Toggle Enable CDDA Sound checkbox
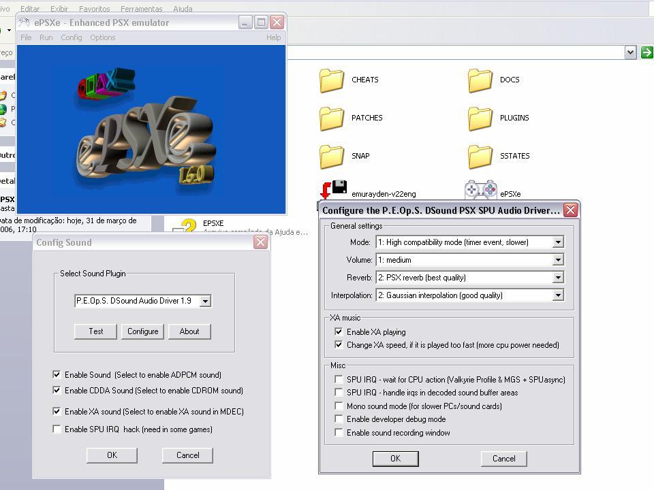The image size is (654, 490). pos(57,391)
